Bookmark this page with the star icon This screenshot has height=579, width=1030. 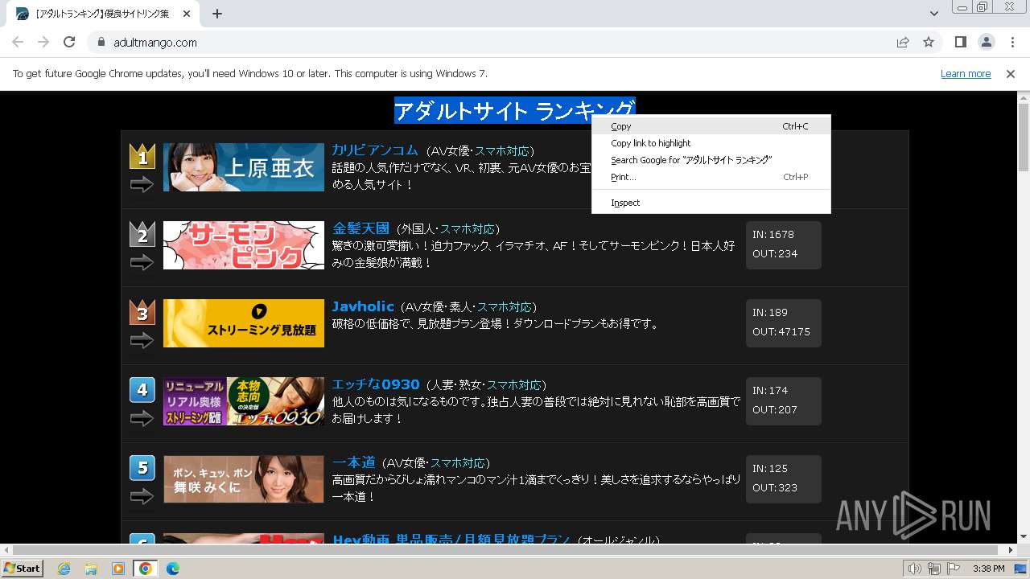point(929,42)
